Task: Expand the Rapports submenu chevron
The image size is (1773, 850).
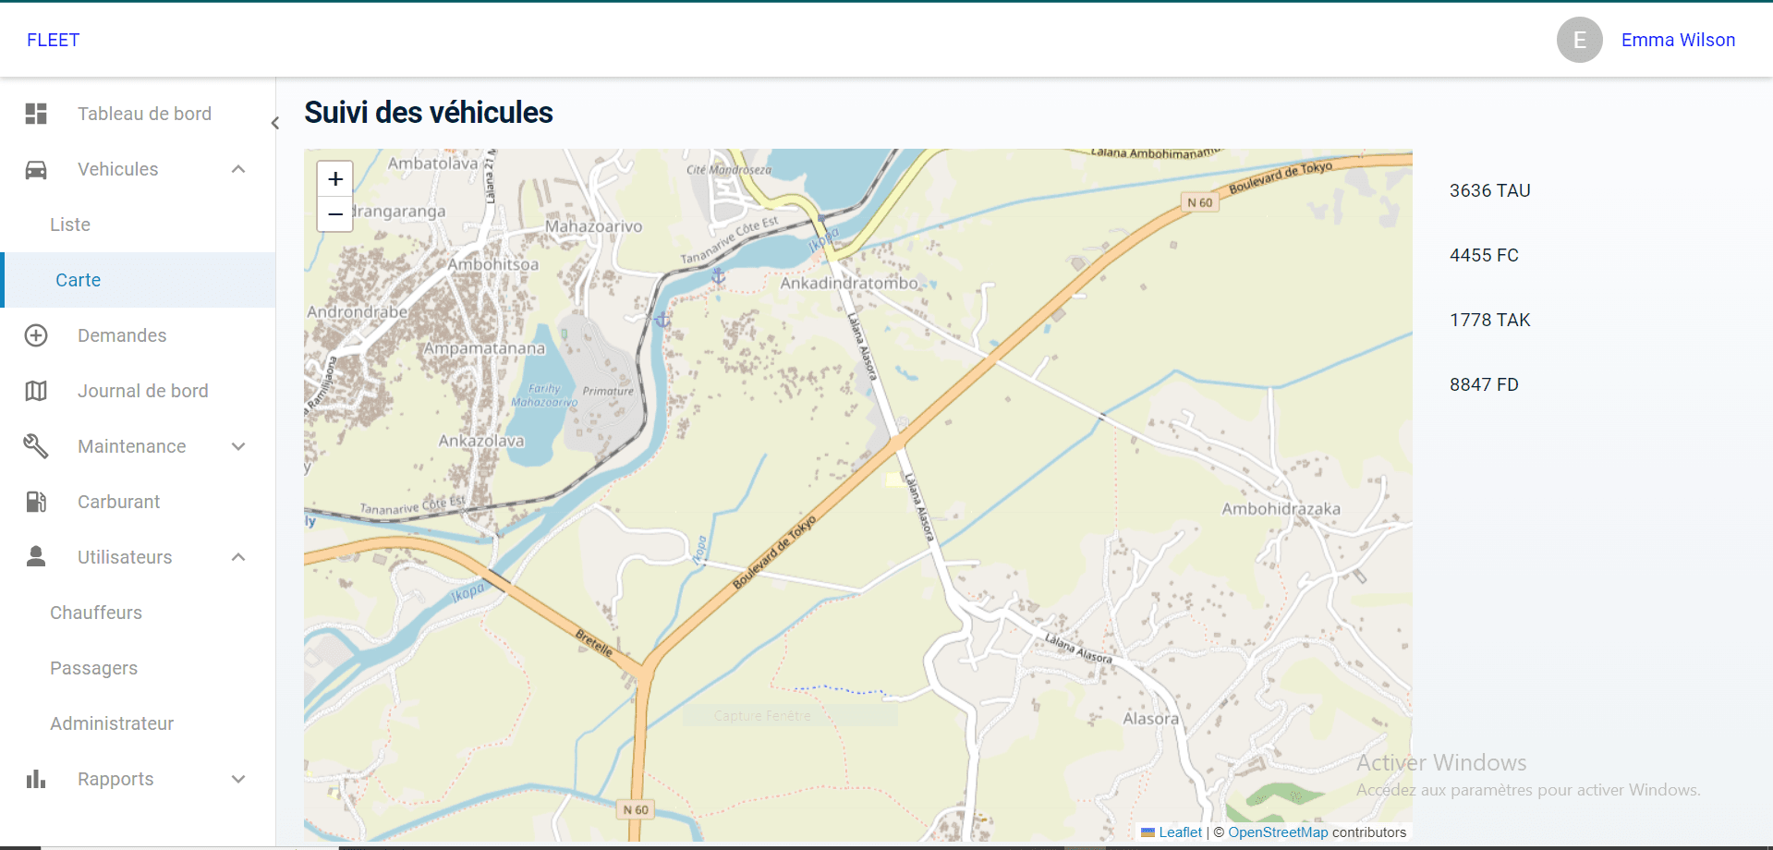Action: point(238,779)
